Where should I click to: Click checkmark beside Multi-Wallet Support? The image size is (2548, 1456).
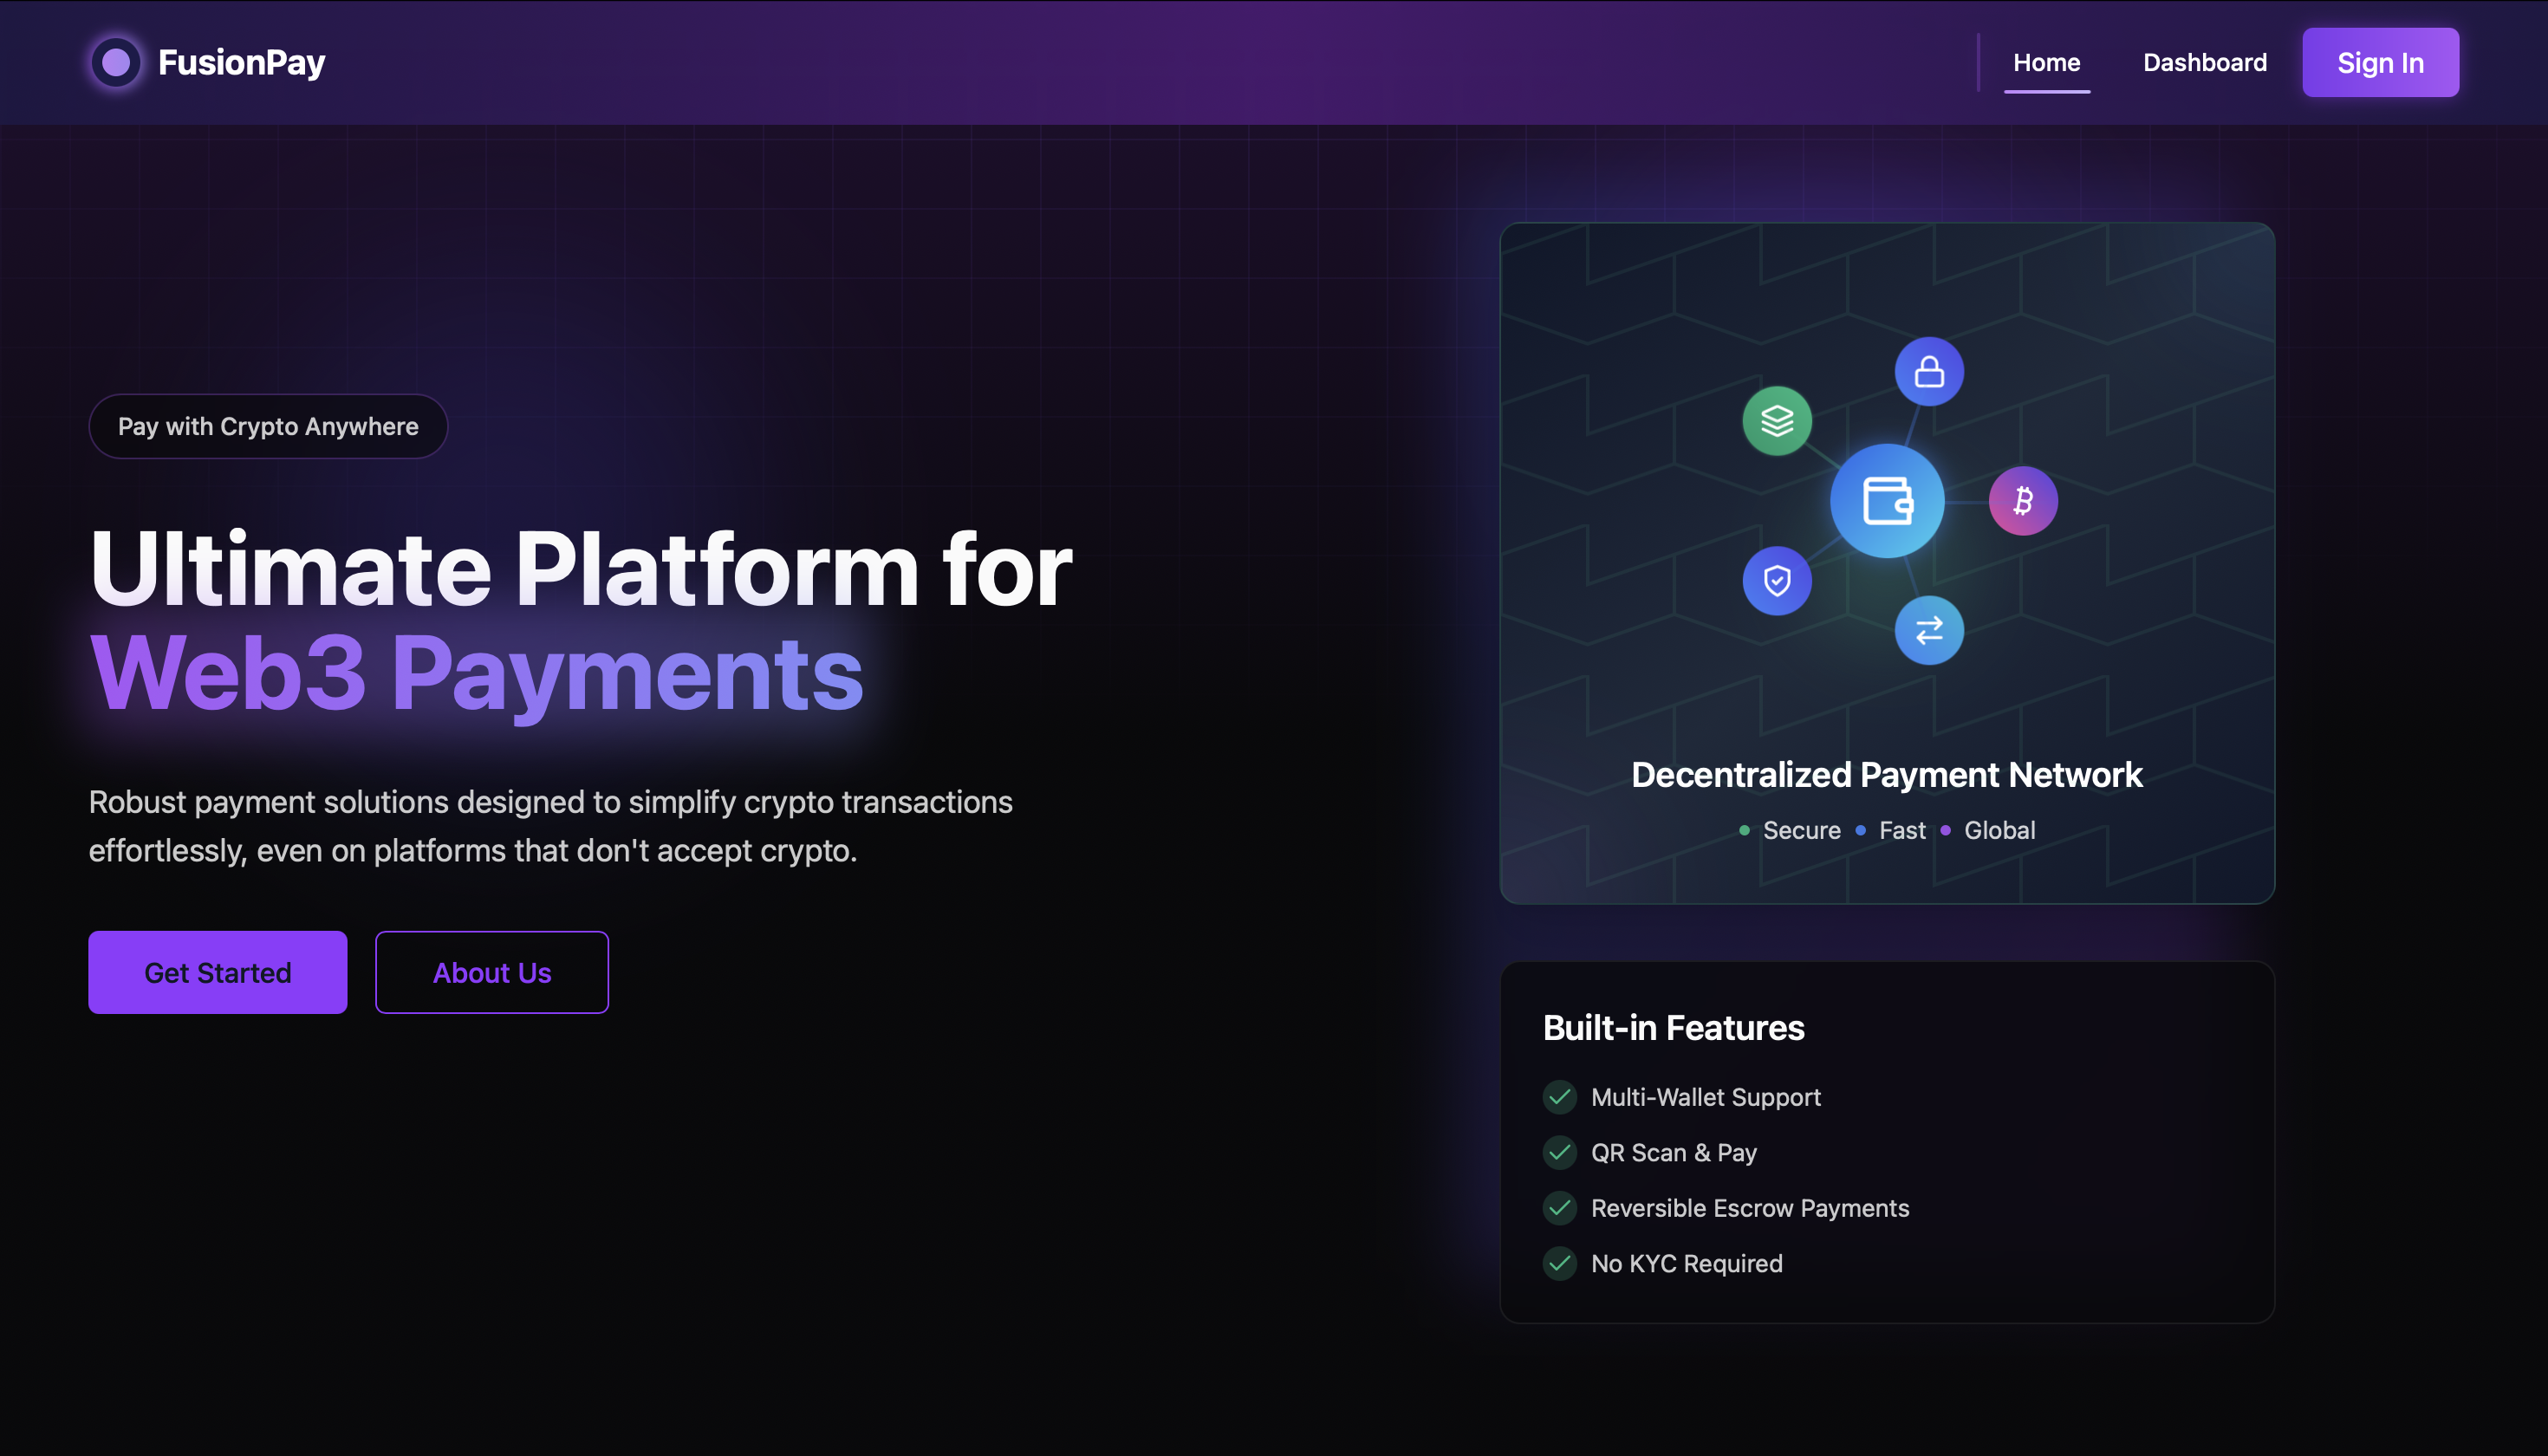pyautogui.click(x=1559, y=1097)
